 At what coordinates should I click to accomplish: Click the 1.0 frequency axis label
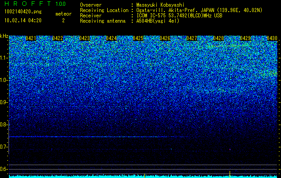point(4,81)
